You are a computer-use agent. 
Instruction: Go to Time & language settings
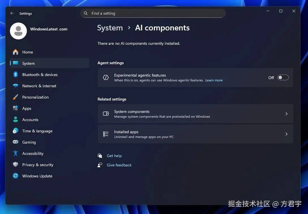tap(37, 131)
